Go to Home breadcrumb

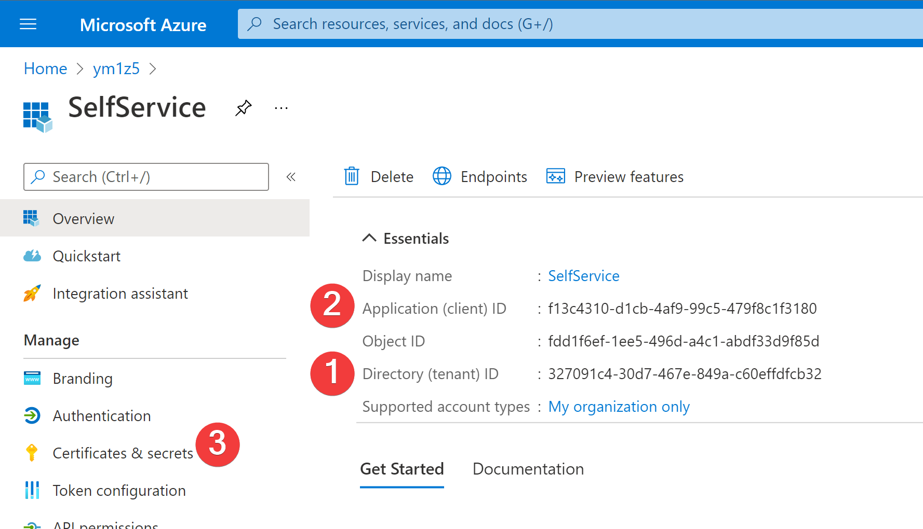coord(46,68)
